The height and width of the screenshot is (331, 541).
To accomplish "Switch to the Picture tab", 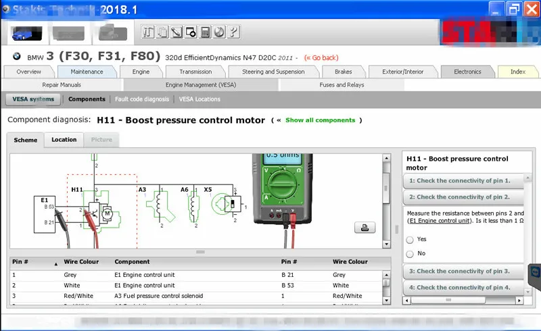I will point(101,140).
